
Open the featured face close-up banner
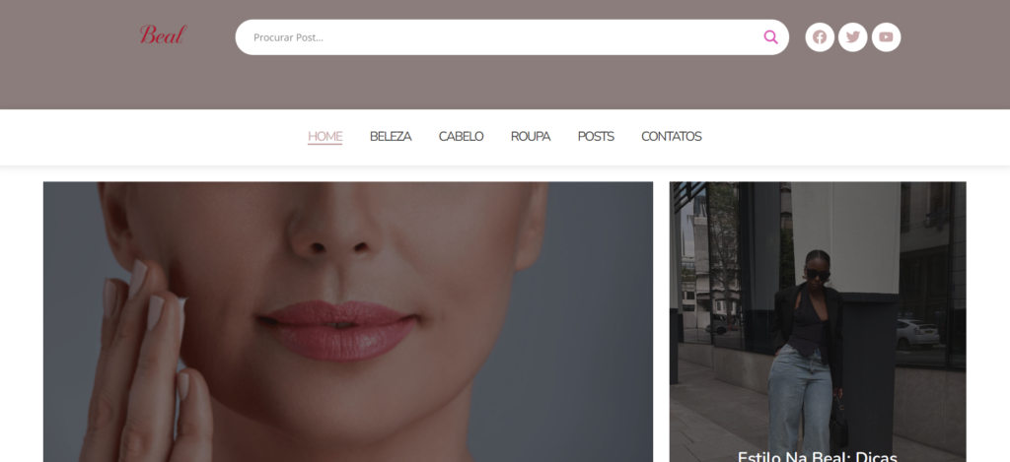click(348, 322)
